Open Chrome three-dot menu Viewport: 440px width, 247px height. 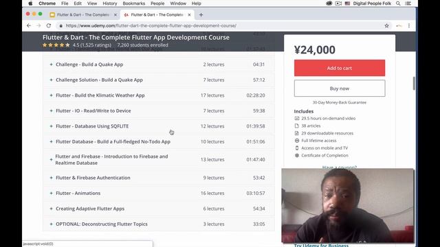[x=409, y=25]
